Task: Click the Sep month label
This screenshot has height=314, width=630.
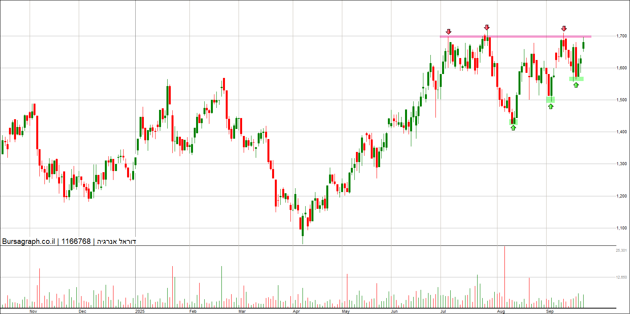Action: (550, 311)
